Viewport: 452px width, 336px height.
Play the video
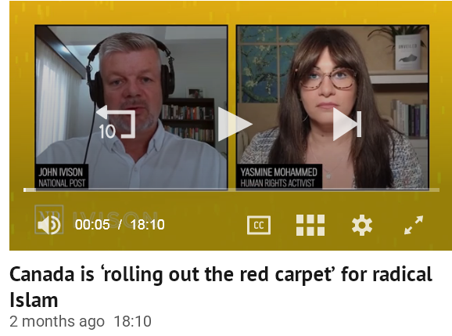tap(235, 124)
